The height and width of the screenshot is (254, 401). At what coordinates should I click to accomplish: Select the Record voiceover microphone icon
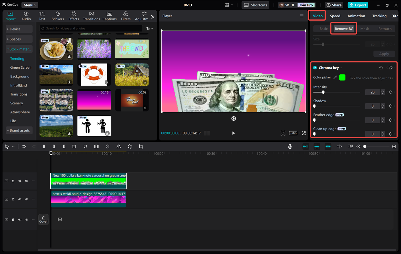[290, 146]
